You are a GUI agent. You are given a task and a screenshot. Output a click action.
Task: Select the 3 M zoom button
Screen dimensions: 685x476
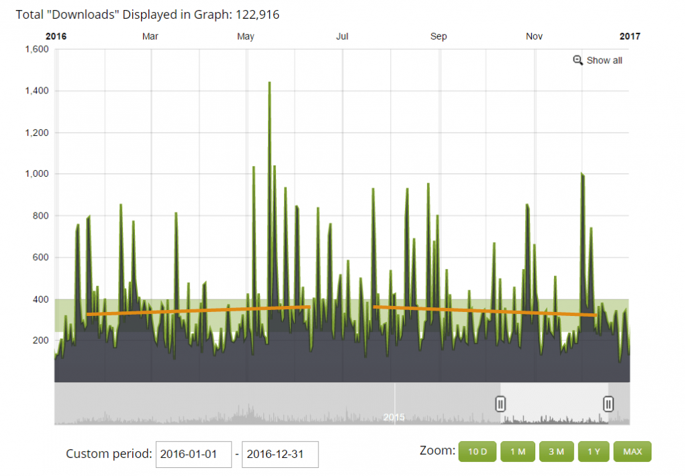[x=556, y=451]
